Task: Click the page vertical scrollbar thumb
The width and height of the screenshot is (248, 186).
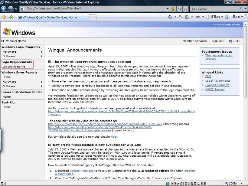Action: pos(246,62)
